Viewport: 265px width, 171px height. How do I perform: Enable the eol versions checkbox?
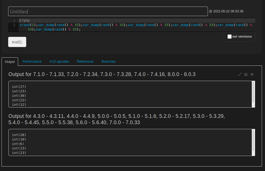coord(229,36)
